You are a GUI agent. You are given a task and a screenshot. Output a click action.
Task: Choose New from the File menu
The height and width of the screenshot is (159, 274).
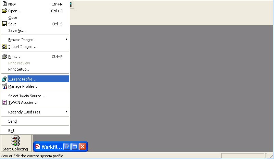[x=35, y=4]
